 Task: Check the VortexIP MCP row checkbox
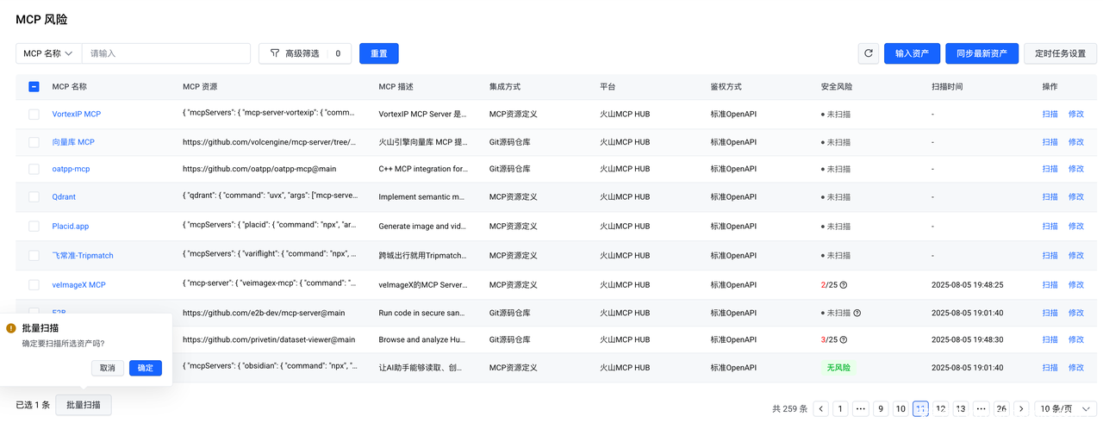point(34,114)
